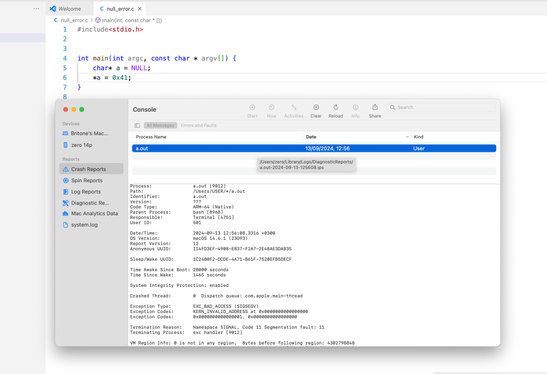Toggle the sidebar panel icon in filter bar

pos(137,126)
